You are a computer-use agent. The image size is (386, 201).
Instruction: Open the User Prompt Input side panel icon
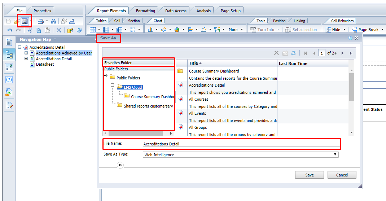click(x=9, y=80)
